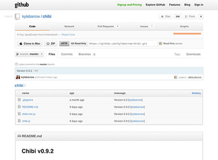Open kylebarrow link in chibi.js row
This screenshot has height=160, width=218.
click(137, 121)
